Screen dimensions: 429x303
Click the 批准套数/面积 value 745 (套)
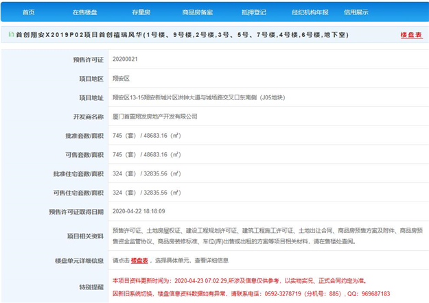pyautogui.click(x=124, y=136)
